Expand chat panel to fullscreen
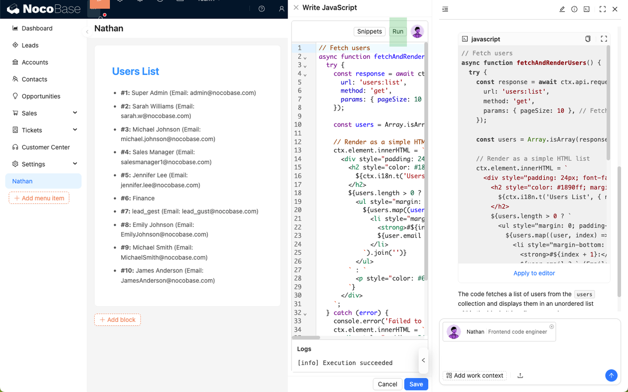Screen dimensions: 628x392 (602, 9)
